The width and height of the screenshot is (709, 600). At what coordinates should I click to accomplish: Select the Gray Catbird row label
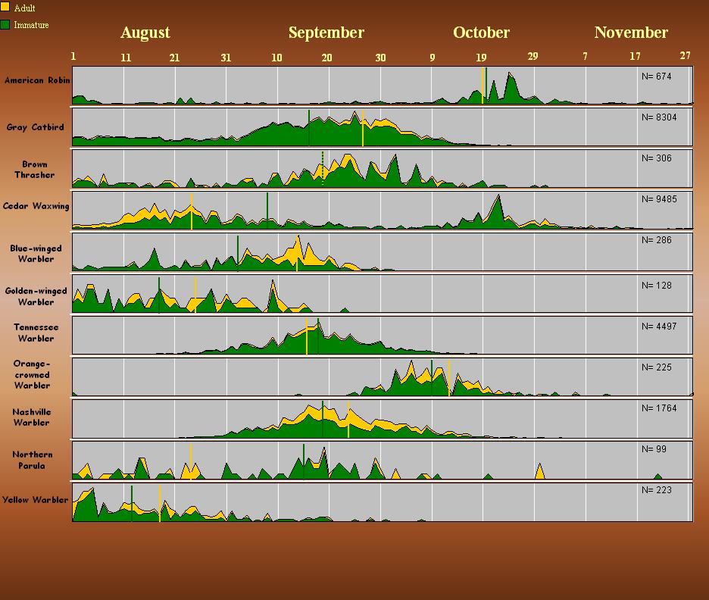35,127
